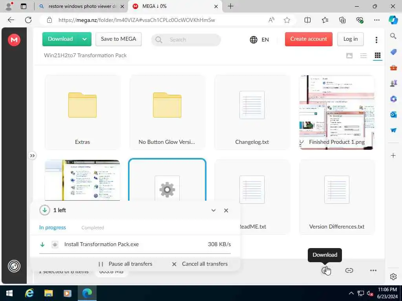
Task: Open more options in bottom selection bar
Action: tap(373, 270)
